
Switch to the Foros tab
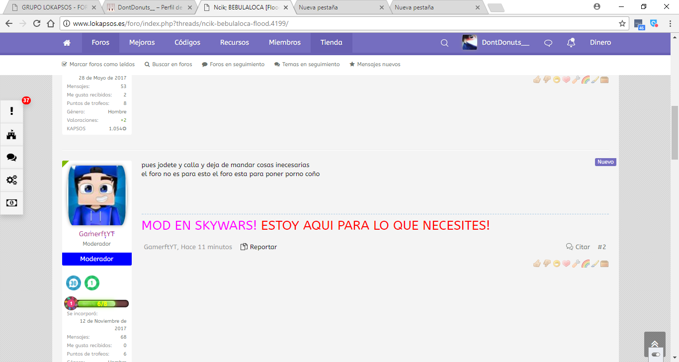click(100, 42)
